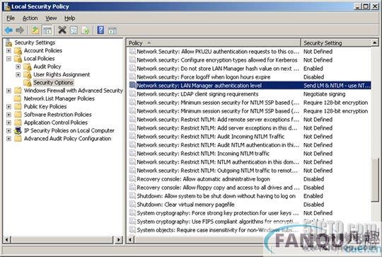Collapse the Local Policies node
Viewport: 382px width, 257px height.
pyautogui.click(x=8, y=59)
